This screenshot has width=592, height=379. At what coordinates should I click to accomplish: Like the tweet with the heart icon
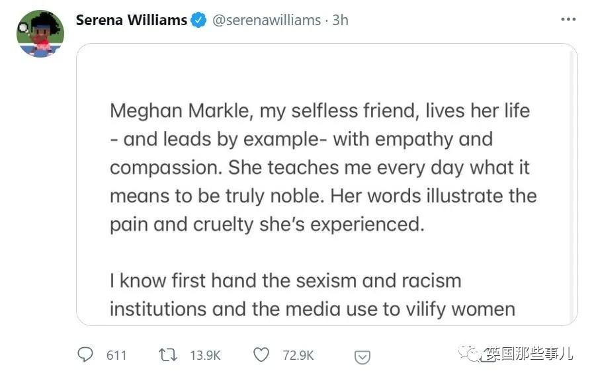261,355
